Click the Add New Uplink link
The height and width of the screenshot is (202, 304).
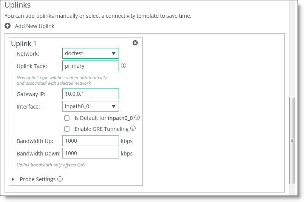tap(35, 26)
